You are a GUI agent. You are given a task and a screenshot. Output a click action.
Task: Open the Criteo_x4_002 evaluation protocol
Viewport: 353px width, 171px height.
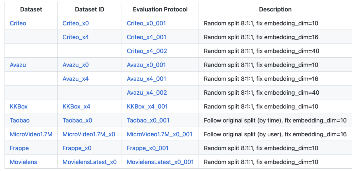(147, 51)
